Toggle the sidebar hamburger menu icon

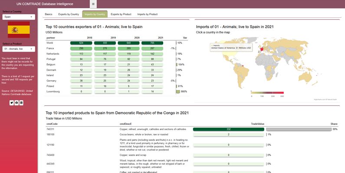coord(93,4)
